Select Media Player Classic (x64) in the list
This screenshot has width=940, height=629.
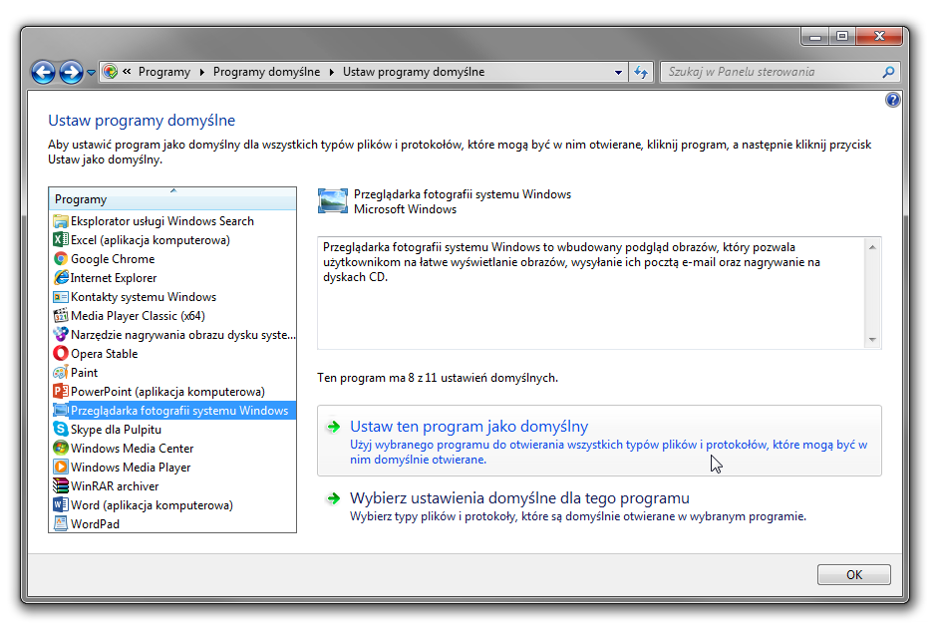pos(172,315)
